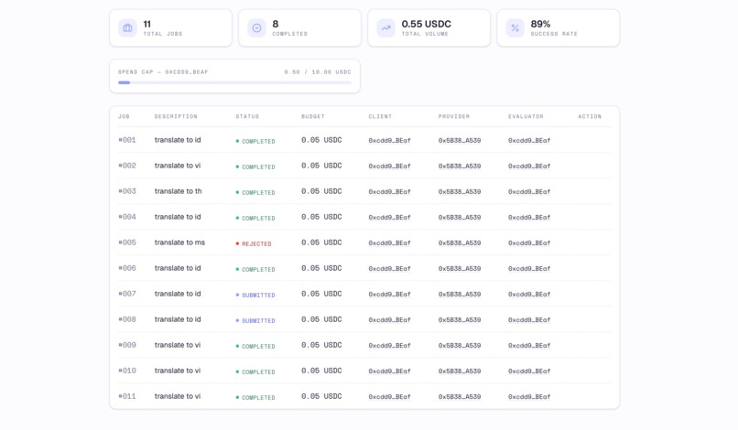Open job #009 row ID
Image resolution: width=738 pixels, height=430 pixels.
pyautogui.click(x=127, y=345)
